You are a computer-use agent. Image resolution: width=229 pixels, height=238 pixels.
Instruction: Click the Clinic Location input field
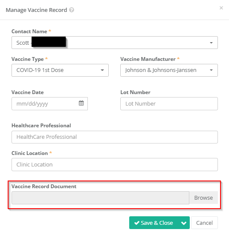point(115,164)
